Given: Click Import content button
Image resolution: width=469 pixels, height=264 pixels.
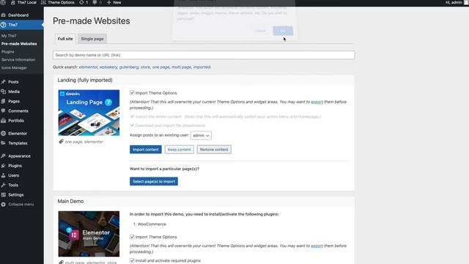Looking at the screenshot, I should (x=146, y=150).
